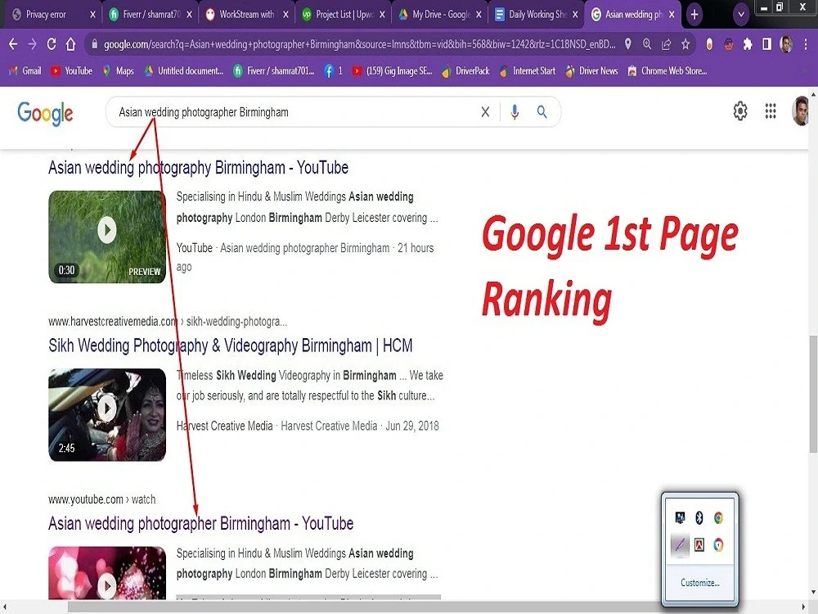Open the Extensions puzzle icon
This screenshot has width=818, height=614.
(748, 44)
